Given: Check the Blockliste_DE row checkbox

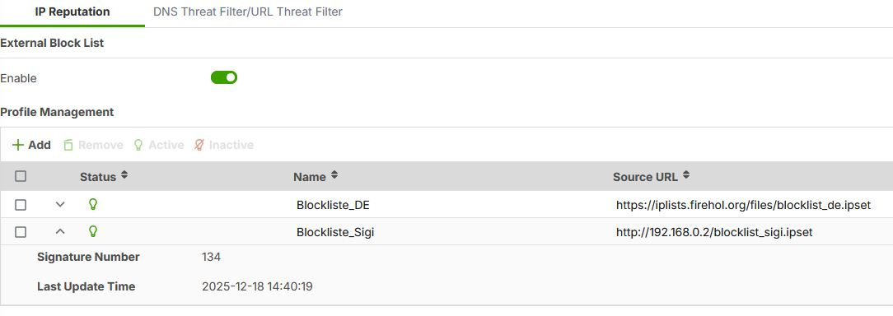Looking at the screenshot, I should pos(21,205).
